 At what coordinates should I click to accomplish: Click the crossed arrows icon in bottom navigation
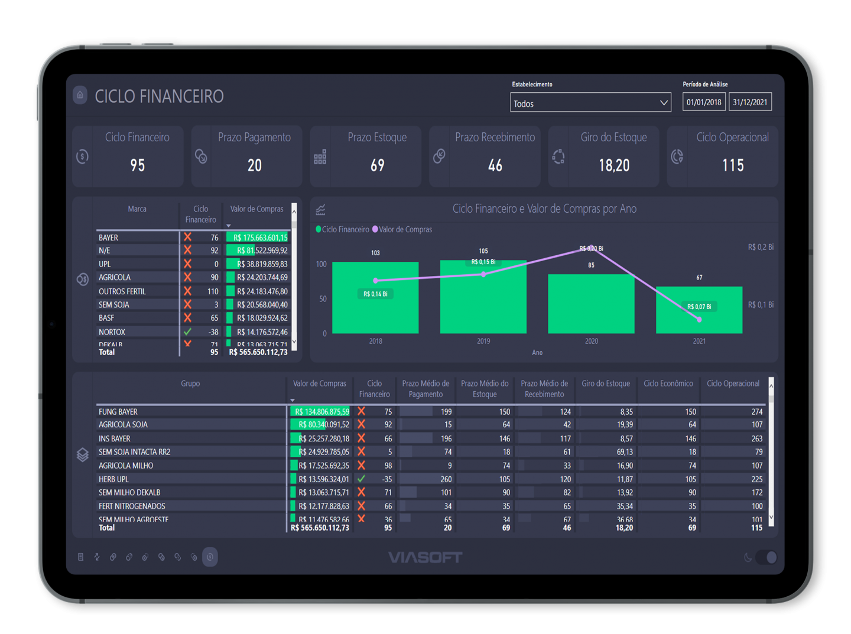97,557
